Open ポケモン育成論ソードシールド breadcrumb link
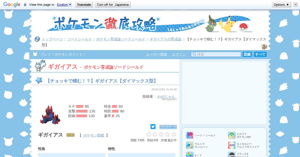 121,39
